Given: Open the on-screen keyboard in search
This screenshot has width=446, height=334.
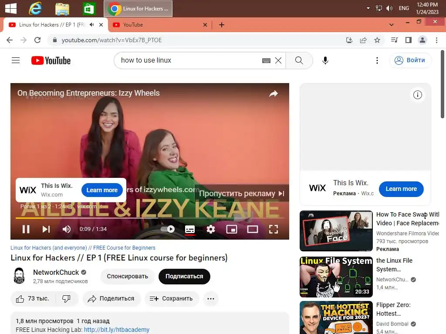Looking at the screenshot, I should click(x=266, y=60).
